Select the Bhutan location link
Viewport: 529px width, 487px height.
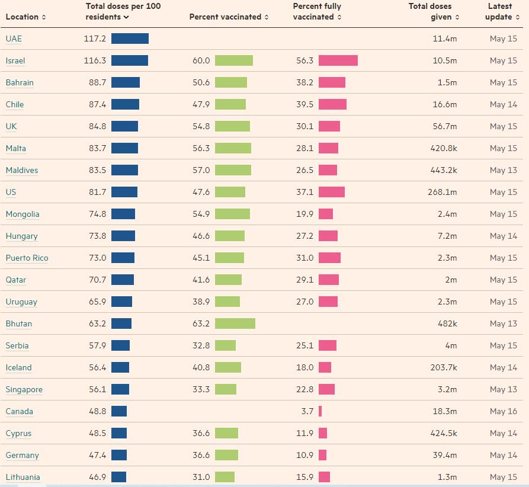coord(19,324)
